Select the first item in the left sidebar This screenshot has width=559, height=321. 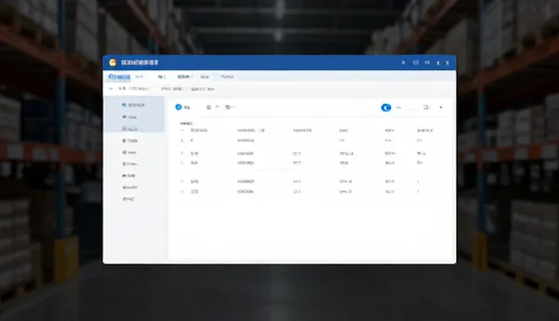pos(134,105)
